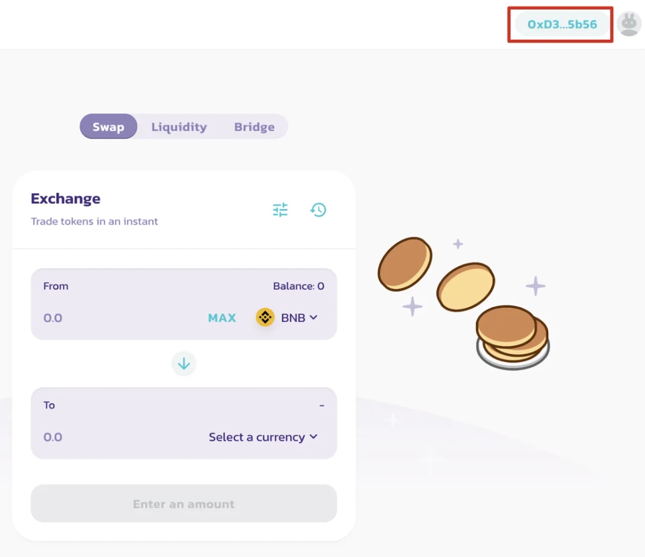Expand the chevron next to BNB

313,317
